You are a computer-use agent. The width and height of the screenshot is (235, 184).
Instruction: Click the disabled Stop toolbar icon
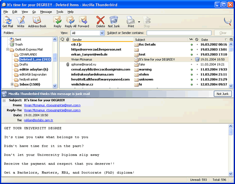pyautogui.click(x=147, y=22)
